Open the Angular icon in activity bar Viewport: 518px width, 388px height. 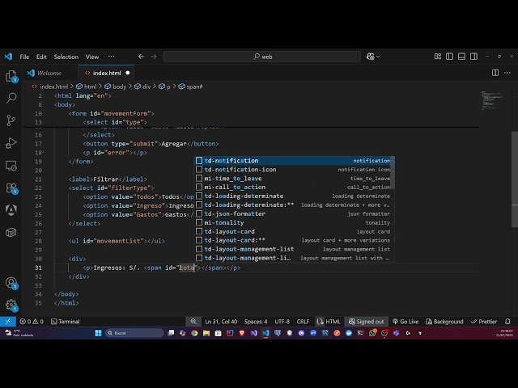pyautogui.click(x=11, y=210)
